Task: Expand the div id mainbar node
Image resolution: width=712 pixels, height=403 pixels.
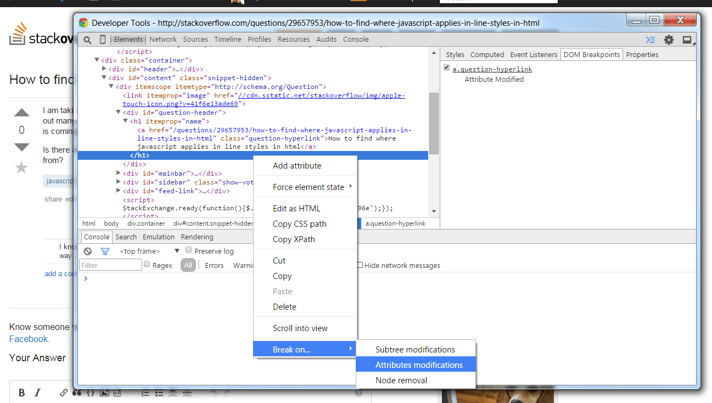Action: 119,173
